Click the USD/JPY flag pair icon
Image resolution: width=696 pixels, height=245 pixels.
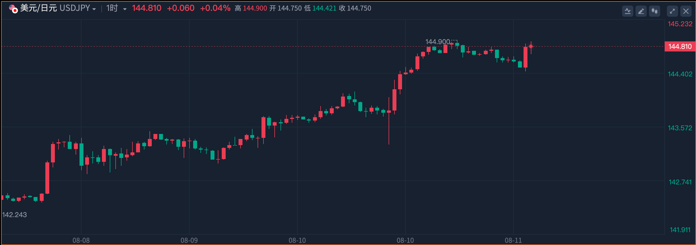point(13,9)
